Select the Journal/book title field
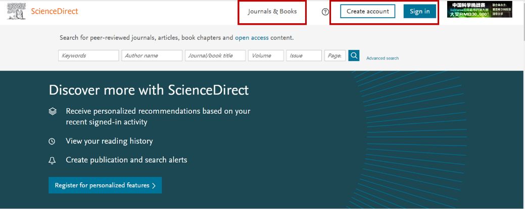The image size is (525, 209). coord(215,56)
